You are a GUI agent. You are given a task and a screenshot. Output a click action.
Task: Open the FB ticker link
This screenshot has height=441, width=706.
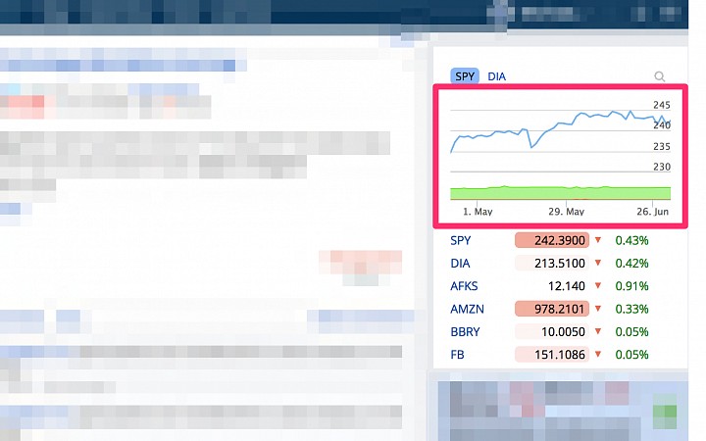point(457,355)
